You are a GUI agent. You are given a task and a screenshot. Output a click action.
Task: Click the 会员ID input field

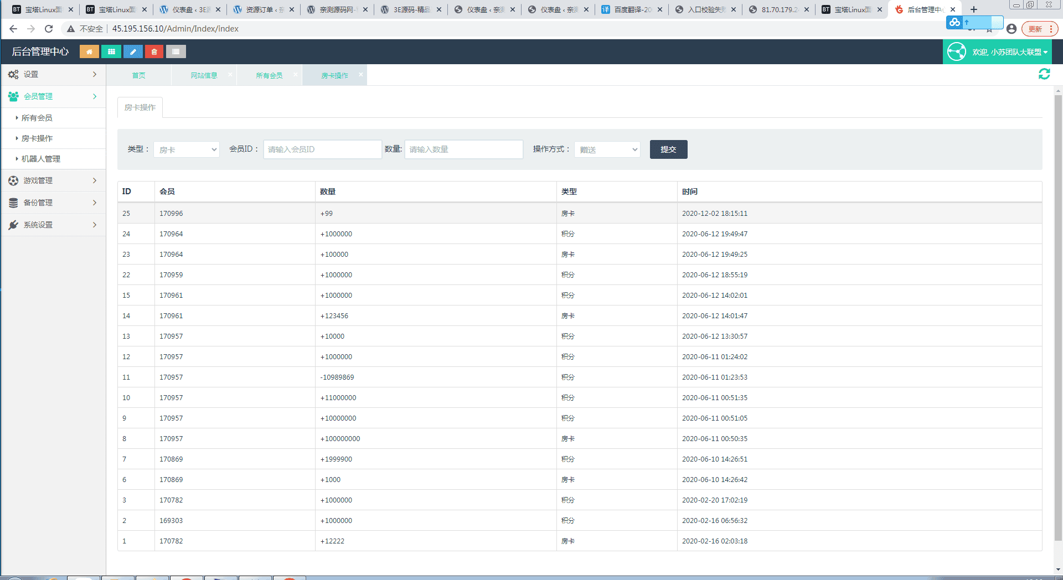(x=322, y=149)
